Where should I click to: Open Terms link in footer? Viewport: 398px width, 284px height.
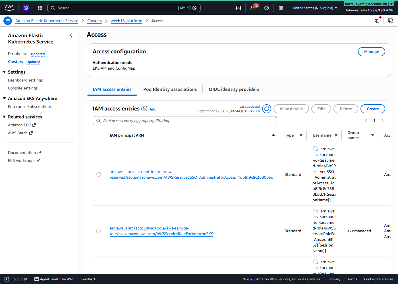click(352, 279)
